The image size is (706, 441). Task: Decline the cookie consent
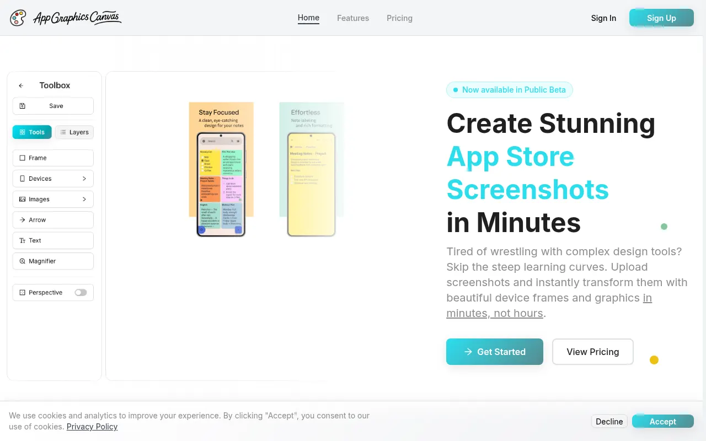click(x=609, y=421)
